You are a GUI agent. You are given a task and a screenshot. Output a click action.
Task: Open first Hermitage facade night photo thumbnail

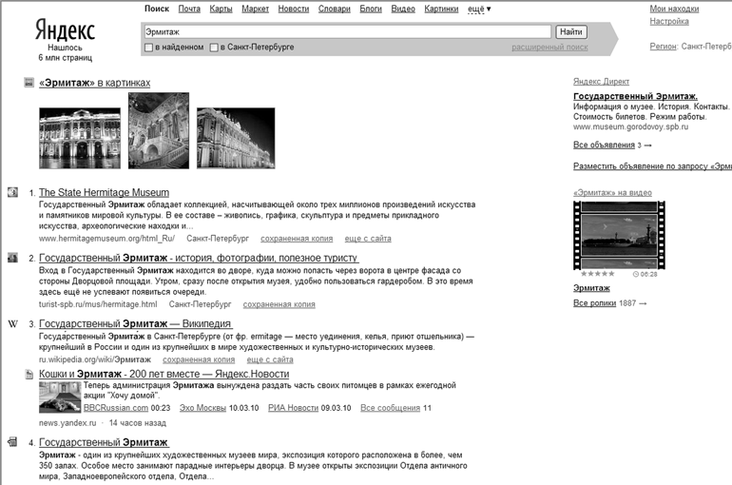pyautogui.click(x=80, y=138)
